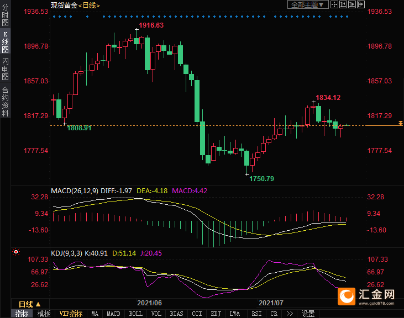Apply the VOL indicator
The height and width of the screenshot is (318, 404).
point(156,314)
